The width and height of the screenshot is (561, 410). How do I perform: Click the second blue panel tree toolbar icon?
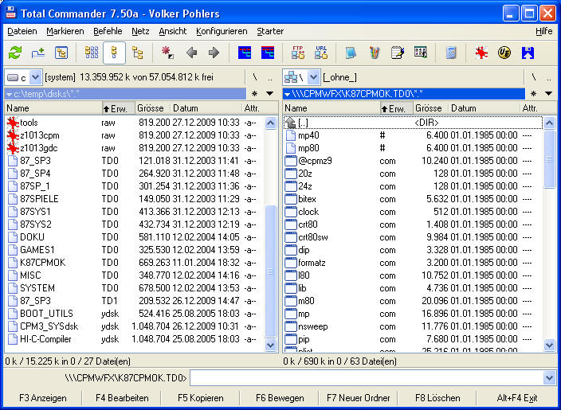268,53
